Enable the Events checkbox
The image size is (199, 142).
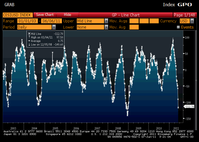pos(178,27)
